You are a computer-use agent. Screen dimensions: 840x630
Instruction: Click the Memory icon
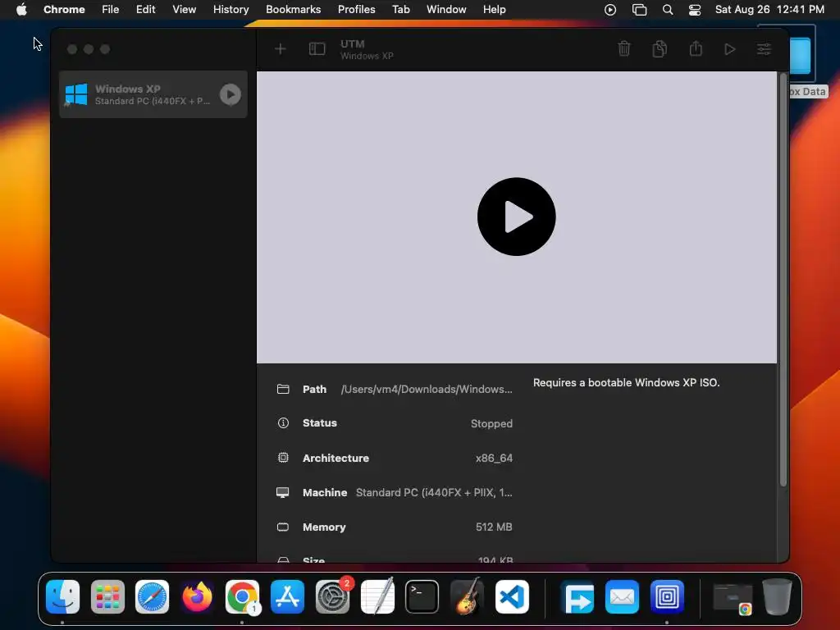tap(283, 527)
